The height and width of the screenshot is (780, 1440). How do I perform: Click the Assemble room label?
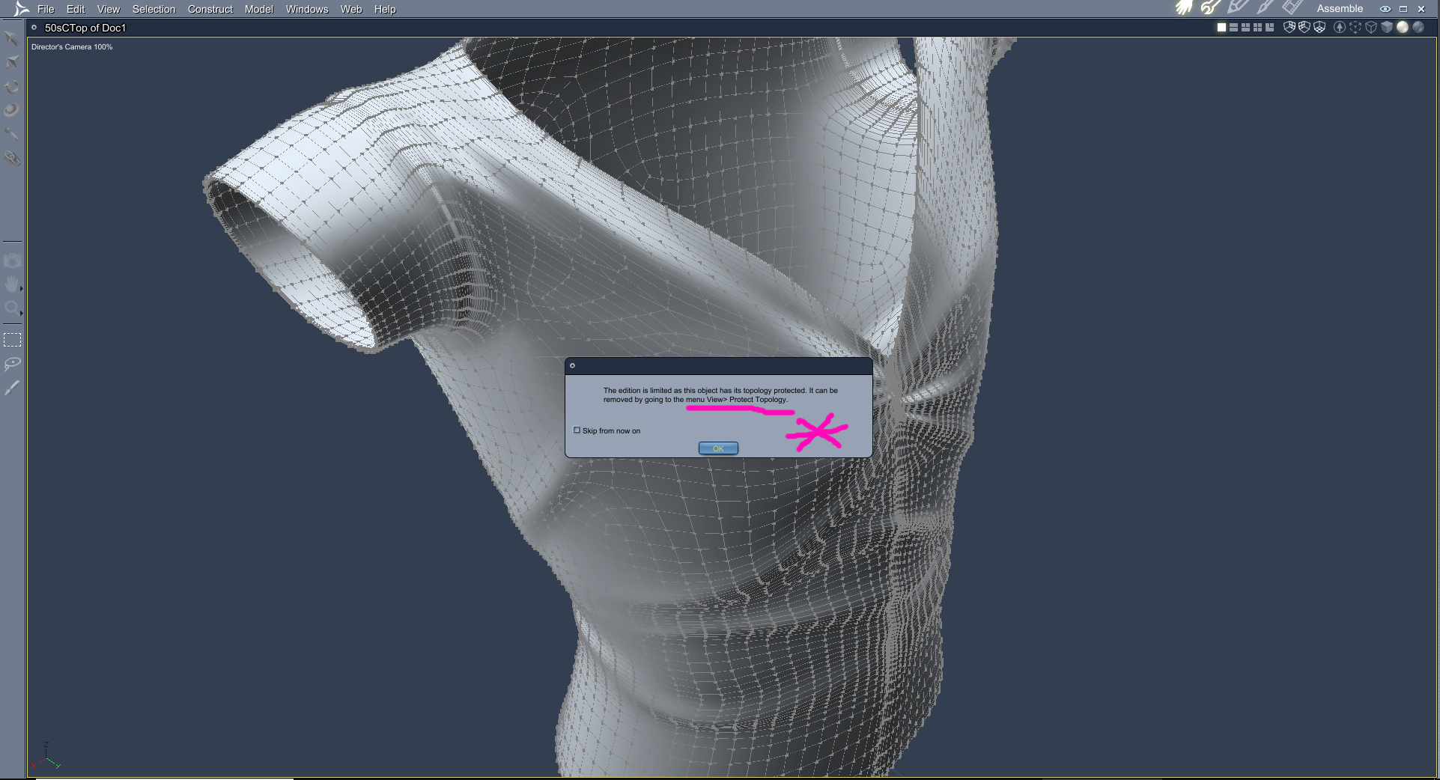(x=1340, y=9)
